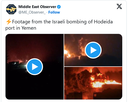Play the top-right fire video

point(93,50)
